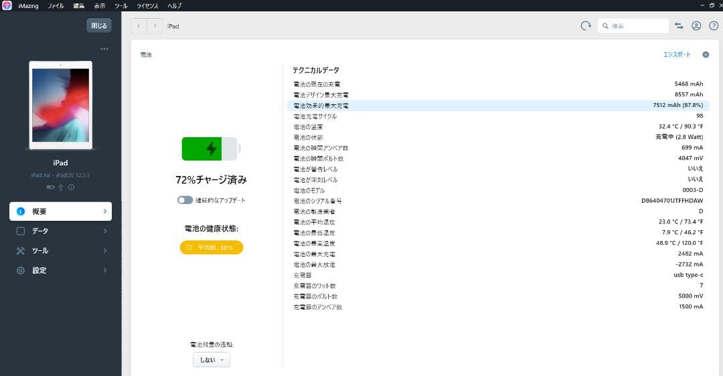This screenshot has width=723, height=376.
Task: Click the gear icon beside 設定
Action: tap(21, 270)
